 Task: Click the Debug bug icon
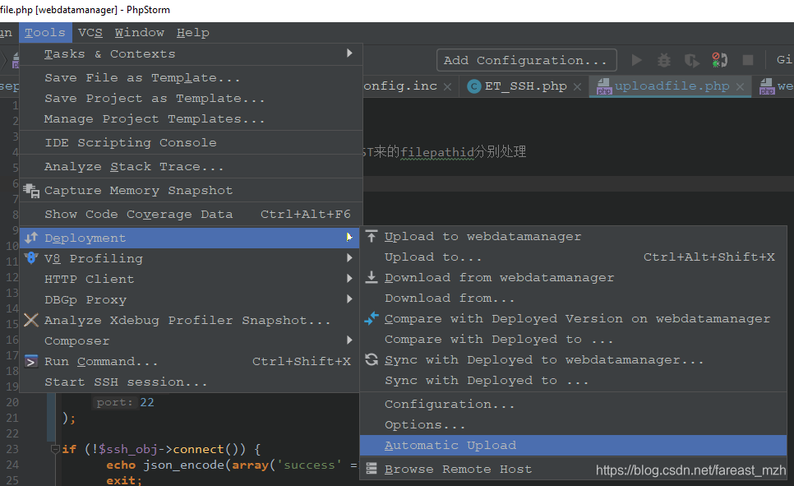point(663,59)
